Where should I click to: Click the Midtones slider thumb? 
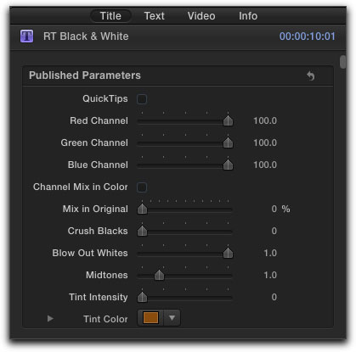tap(159, 275)
